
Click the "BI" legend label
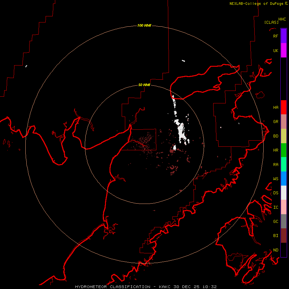tap(276, 236)
